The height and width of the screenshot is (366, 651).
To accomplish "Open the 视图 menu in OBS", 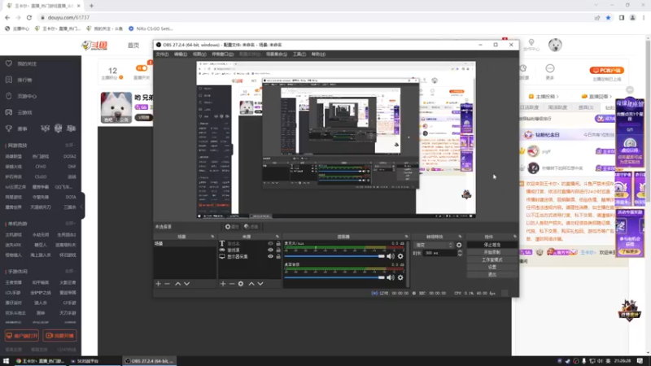I will pyautogui.click(x=199, y=54).
